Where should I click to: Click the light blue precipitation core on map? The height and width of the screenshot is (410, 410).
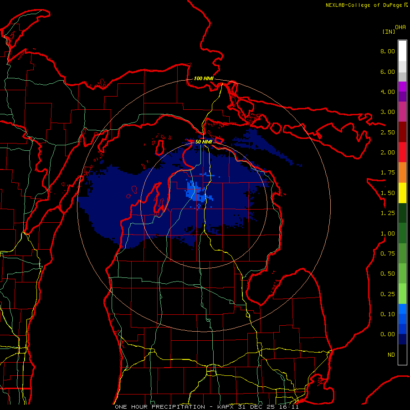coord(197,193)
